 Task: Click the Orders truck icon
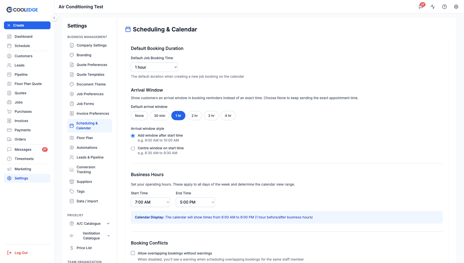point(9,139)
